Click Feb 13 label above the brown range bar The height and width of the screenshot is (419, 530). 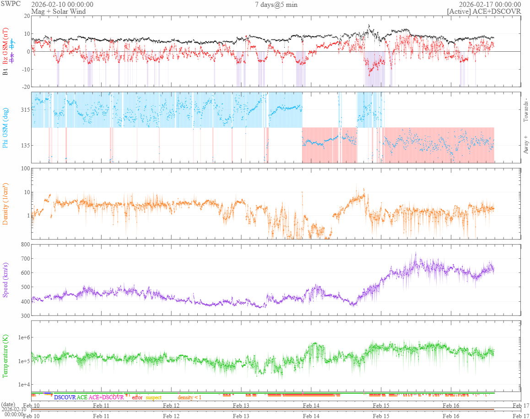(241, 405)
